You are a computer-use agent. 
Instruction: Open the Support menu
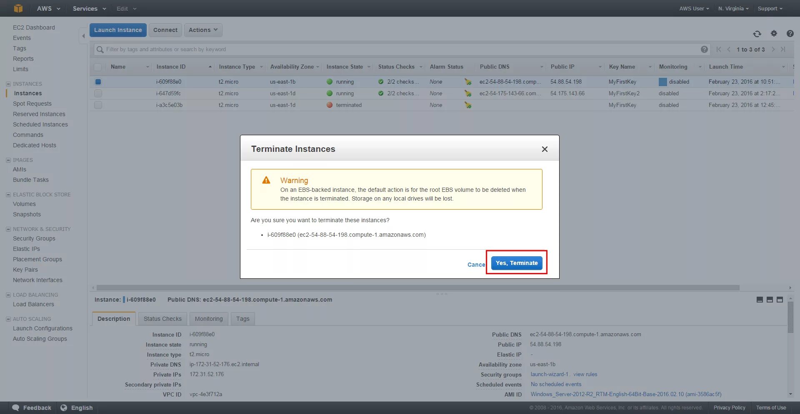pyautogui.click(x=770, y=8)
